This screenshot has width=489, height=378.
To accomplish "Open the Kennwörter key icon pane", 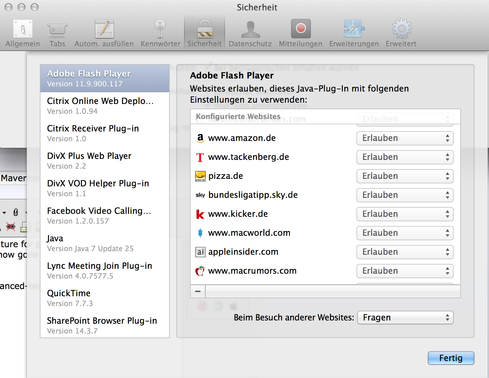I will (x=160, y=33).
